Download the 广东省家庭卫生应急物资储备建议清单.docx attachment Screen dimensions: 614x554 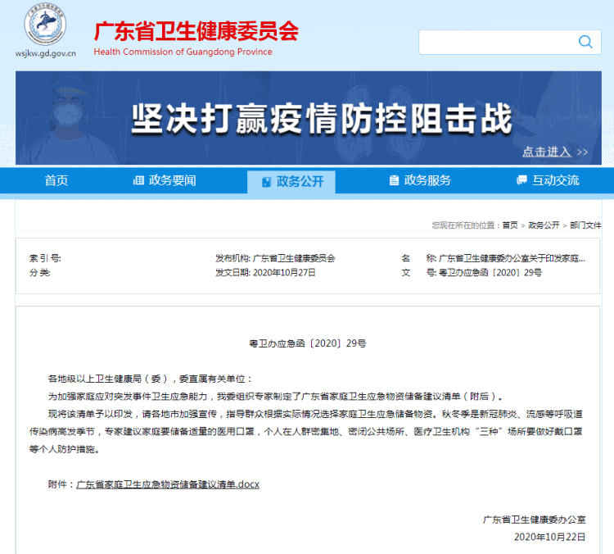pos(167,484)
